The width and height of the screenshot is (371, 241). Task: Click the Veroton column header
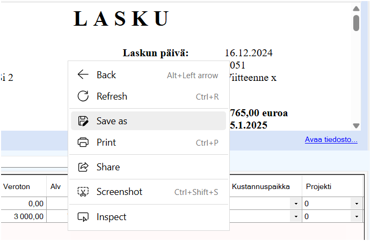[17, 186]
